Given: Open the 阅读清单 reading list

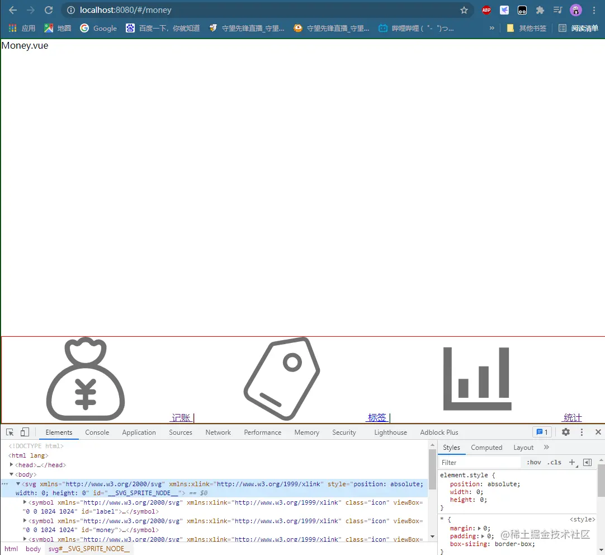Looking at the screenshot, I should (x=578, y=28).
